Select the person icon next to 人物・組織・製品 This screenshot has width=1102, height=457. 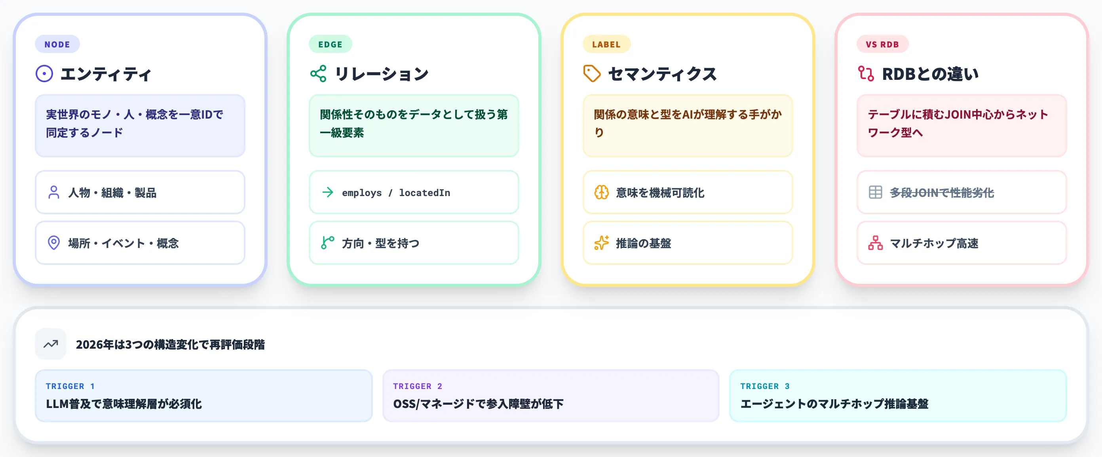54,193
